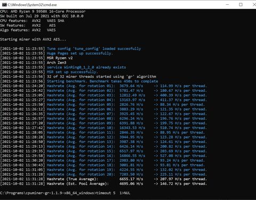Click timestamp '[2021-10-02 11:24:20]'
The height and width of the screenshot is (200, 256).
[22, 86]
